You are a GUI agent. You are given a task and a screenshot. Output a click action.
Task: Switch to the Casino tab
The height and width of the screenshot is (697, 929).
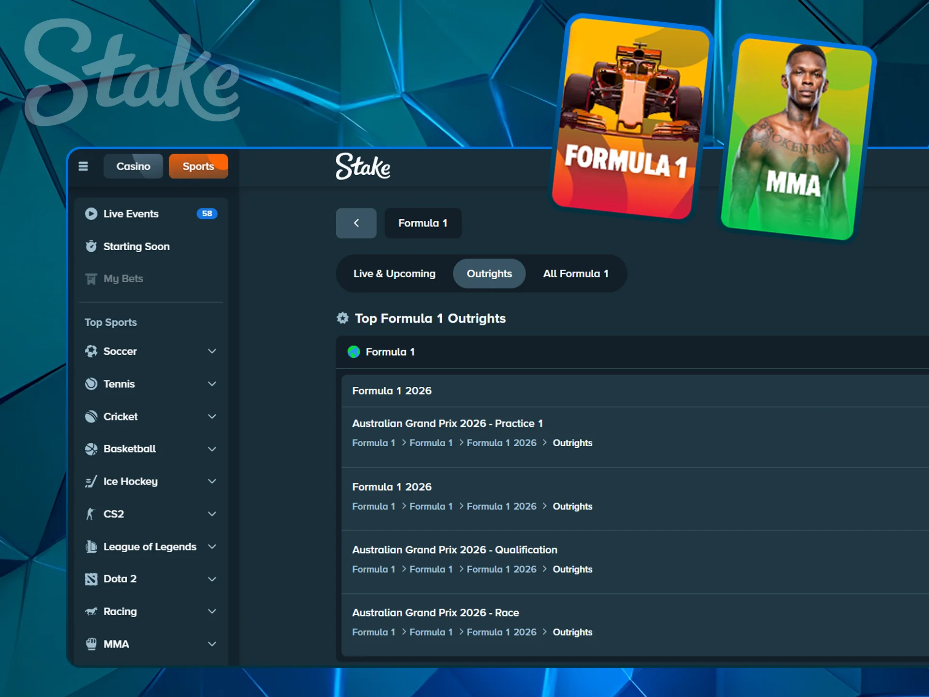tap(133, 167)
